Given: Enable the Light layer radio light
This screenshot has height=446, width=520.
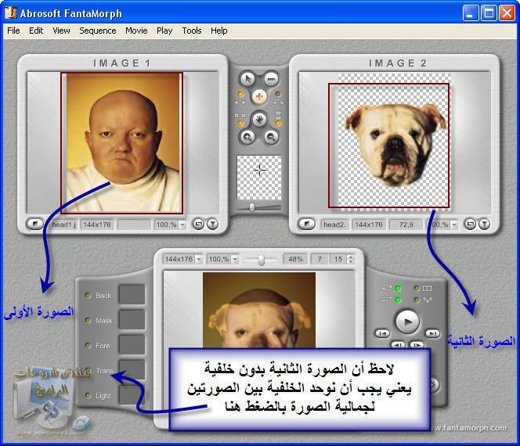Looking at the screenshot, I should click(88, 395).
